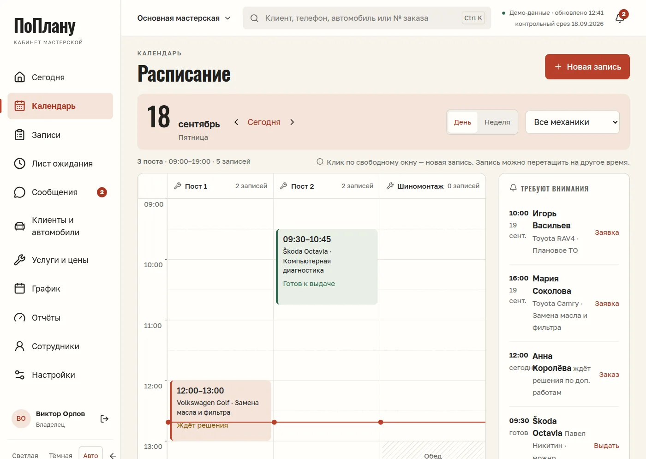Click the Шиномонтаж column header
The height and width of the screenshot is (459, 646).
click(433, 186)
